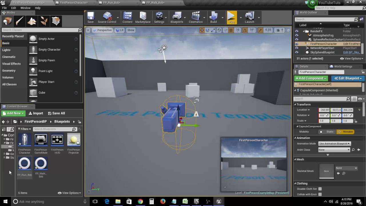
Task: Select translate gizmo icon in viewport toolbar
Action: pyautogui.click(x=202, y=30)
